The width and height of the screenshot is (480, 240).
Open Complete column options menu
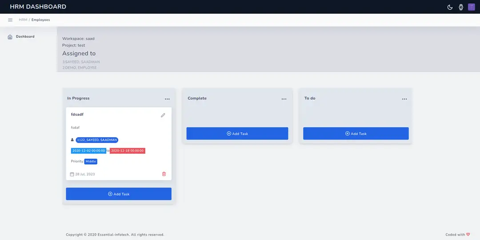coord(284,99)
